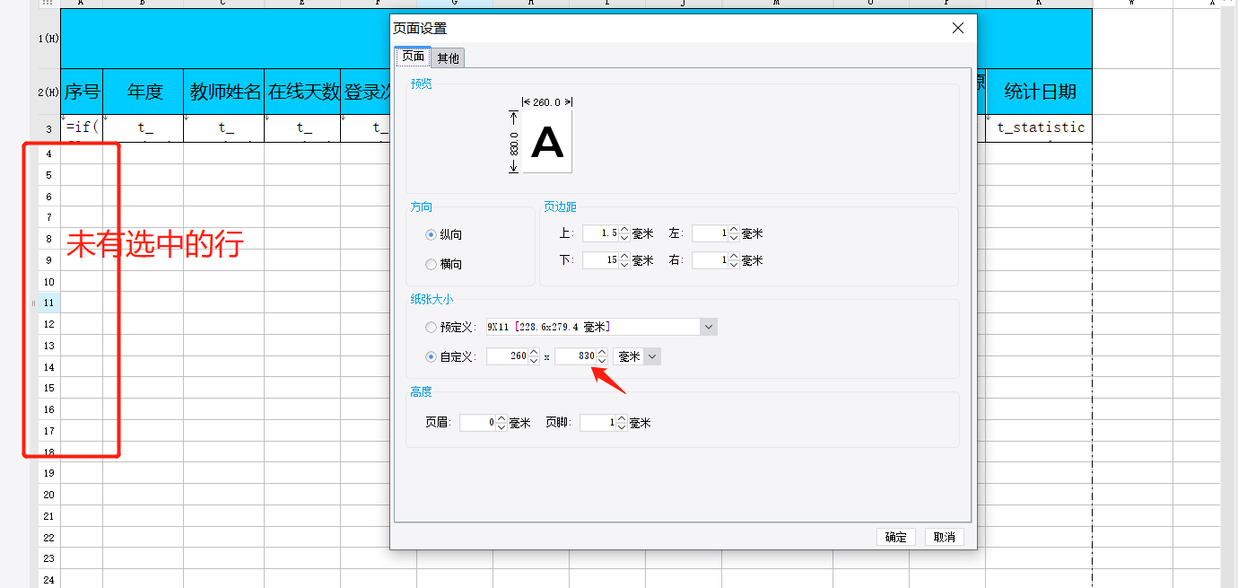The image size is (1238, 588).
Task: Click the 左 margin value field
Action: [x=710, y=233]
